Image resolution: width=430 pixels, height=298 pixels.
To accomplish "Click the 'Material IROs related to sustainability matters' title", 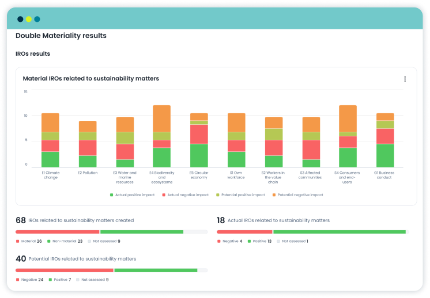I will click(x=90, y=79).
